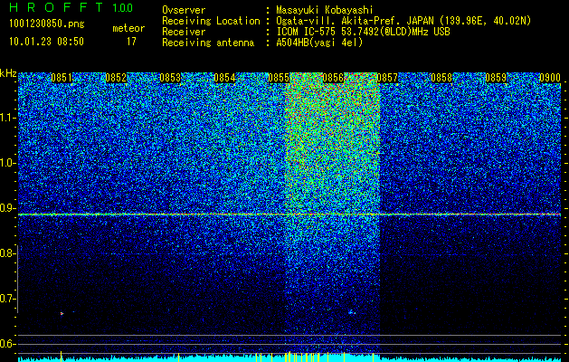Click the 0.6 kHz axis label
This screenshot has width=569, height=362.
click(8, 344)
